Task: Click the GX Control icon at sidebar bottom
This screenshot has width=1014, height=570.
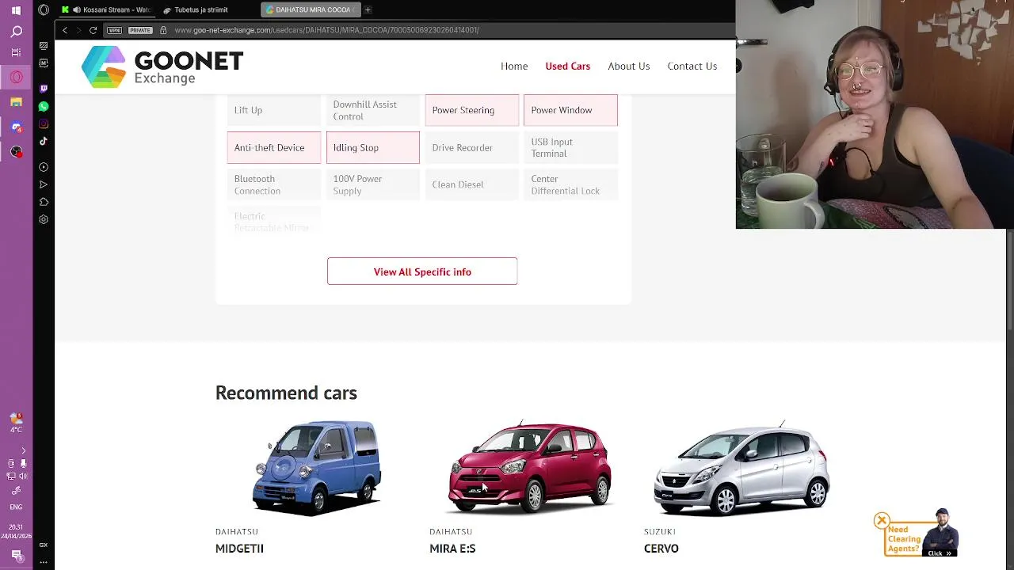Action: click(x=44, y=545)
